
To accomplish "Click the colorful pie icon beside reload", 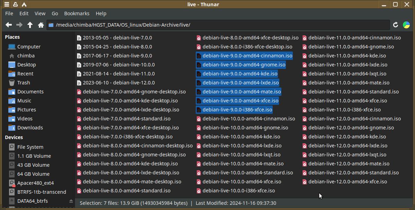I will (406, 25).
